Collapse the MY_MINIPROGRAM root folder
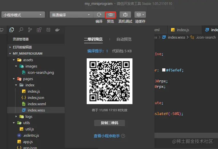Image resolution: width=218 pixels, height=149 pixels. (10, 53)
